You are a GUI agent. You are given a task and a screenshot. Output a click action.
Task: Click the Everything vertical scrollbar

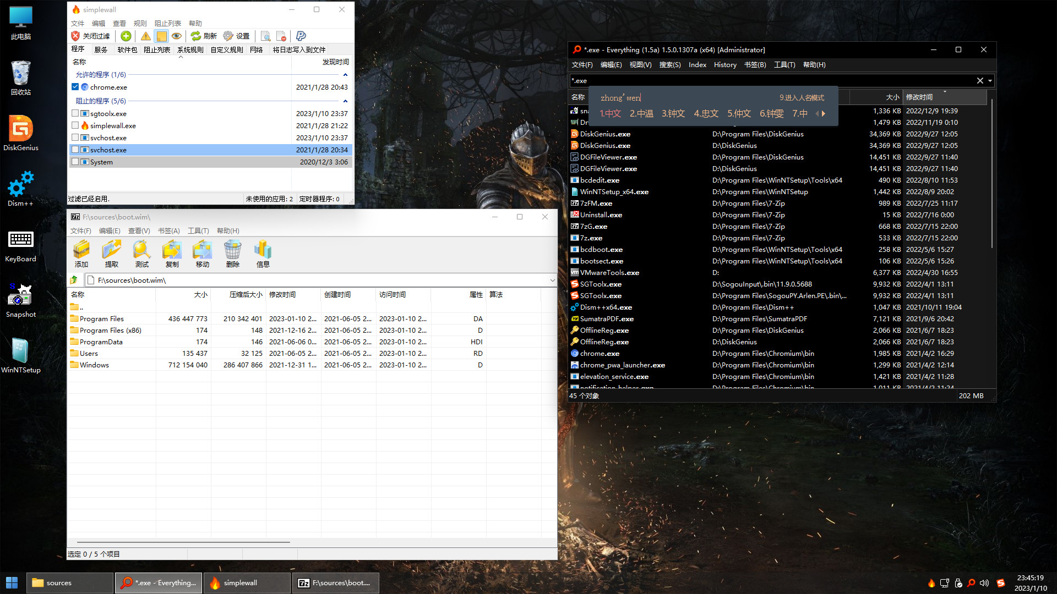coord(991,173)
